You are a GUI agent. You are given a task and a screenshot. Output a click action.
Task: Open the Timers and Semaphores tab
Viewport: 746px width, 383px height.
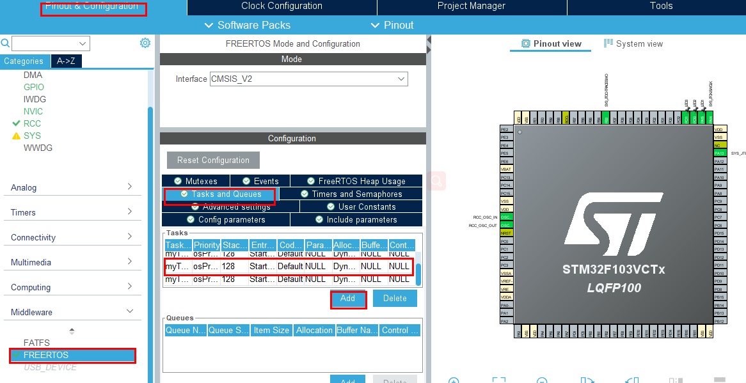(351, 194)
